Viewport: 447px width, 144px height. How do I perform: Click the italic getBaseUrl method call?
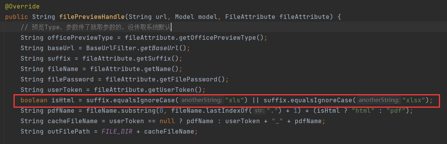(159, 48)
